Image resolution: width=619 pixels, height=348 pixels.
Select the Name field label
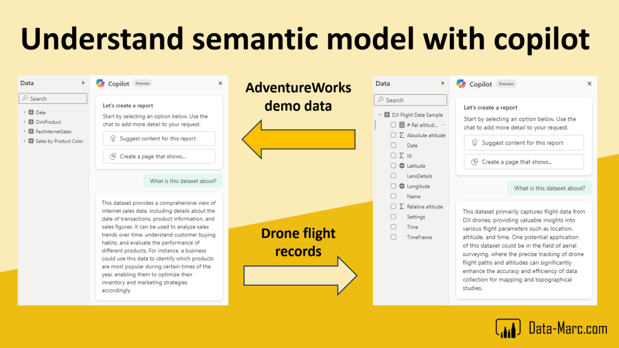413,196
